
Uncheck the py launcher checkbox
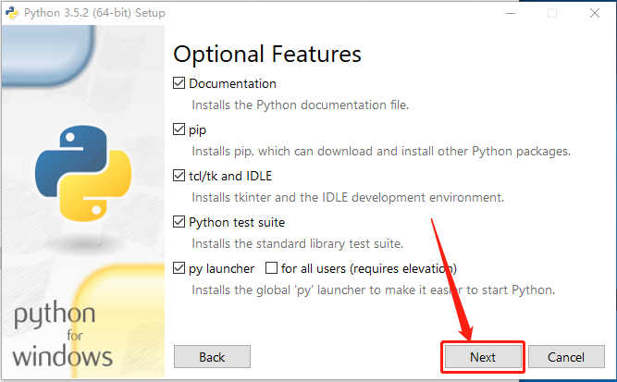point(179,268)
